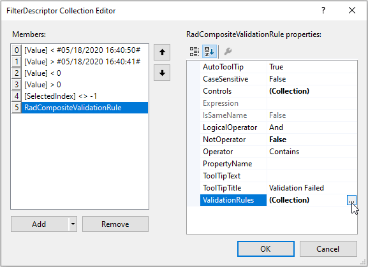Viewport: 368px width, 267px height.
Task: Select the Operator property name
Action: click(x=217, y=152)
